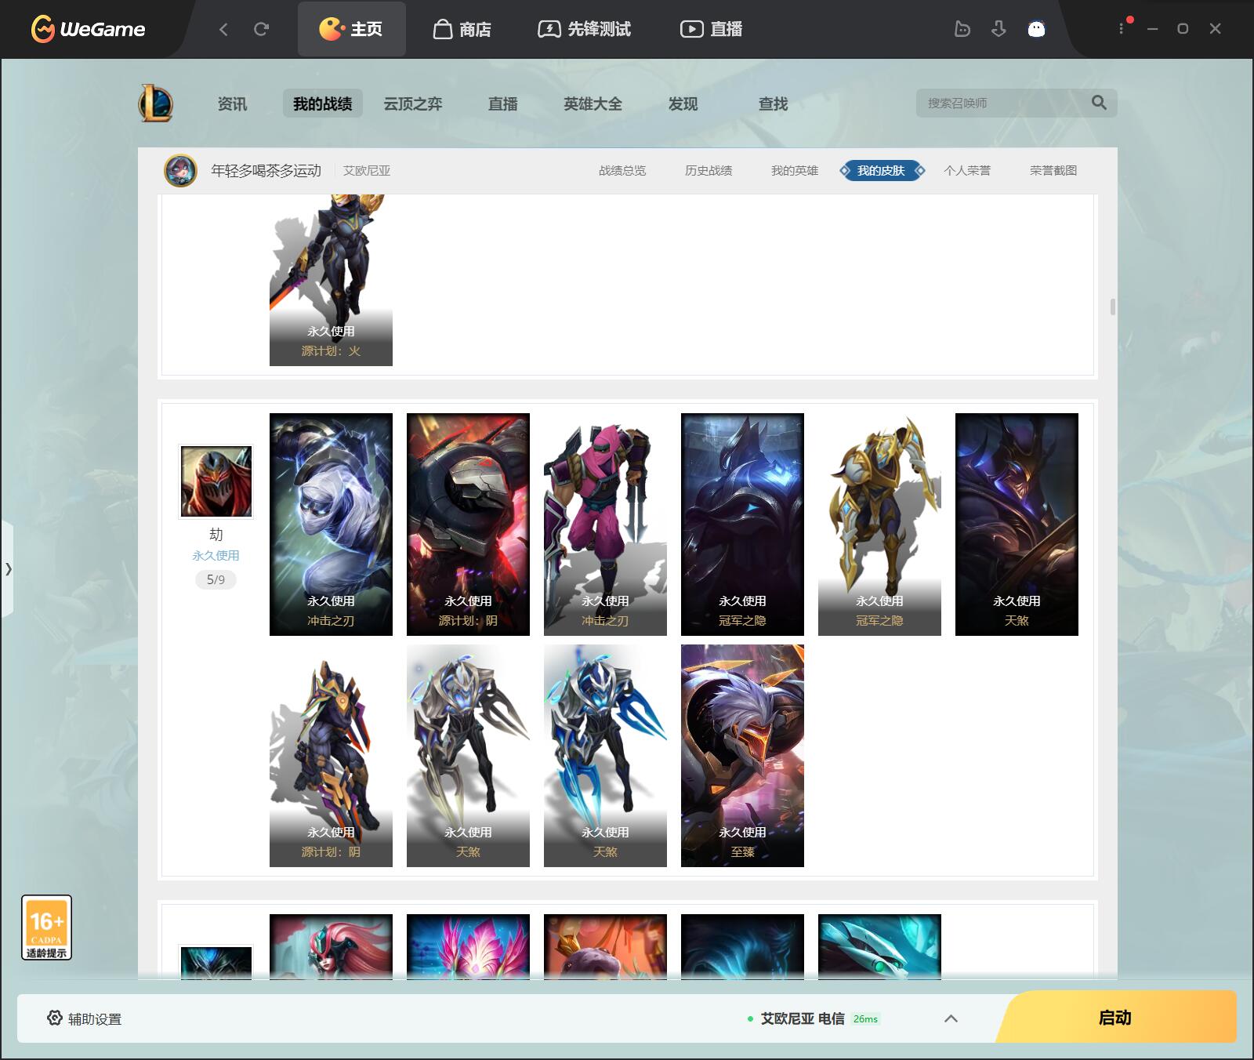Click the WeGame logo

[x=88, y=29]
